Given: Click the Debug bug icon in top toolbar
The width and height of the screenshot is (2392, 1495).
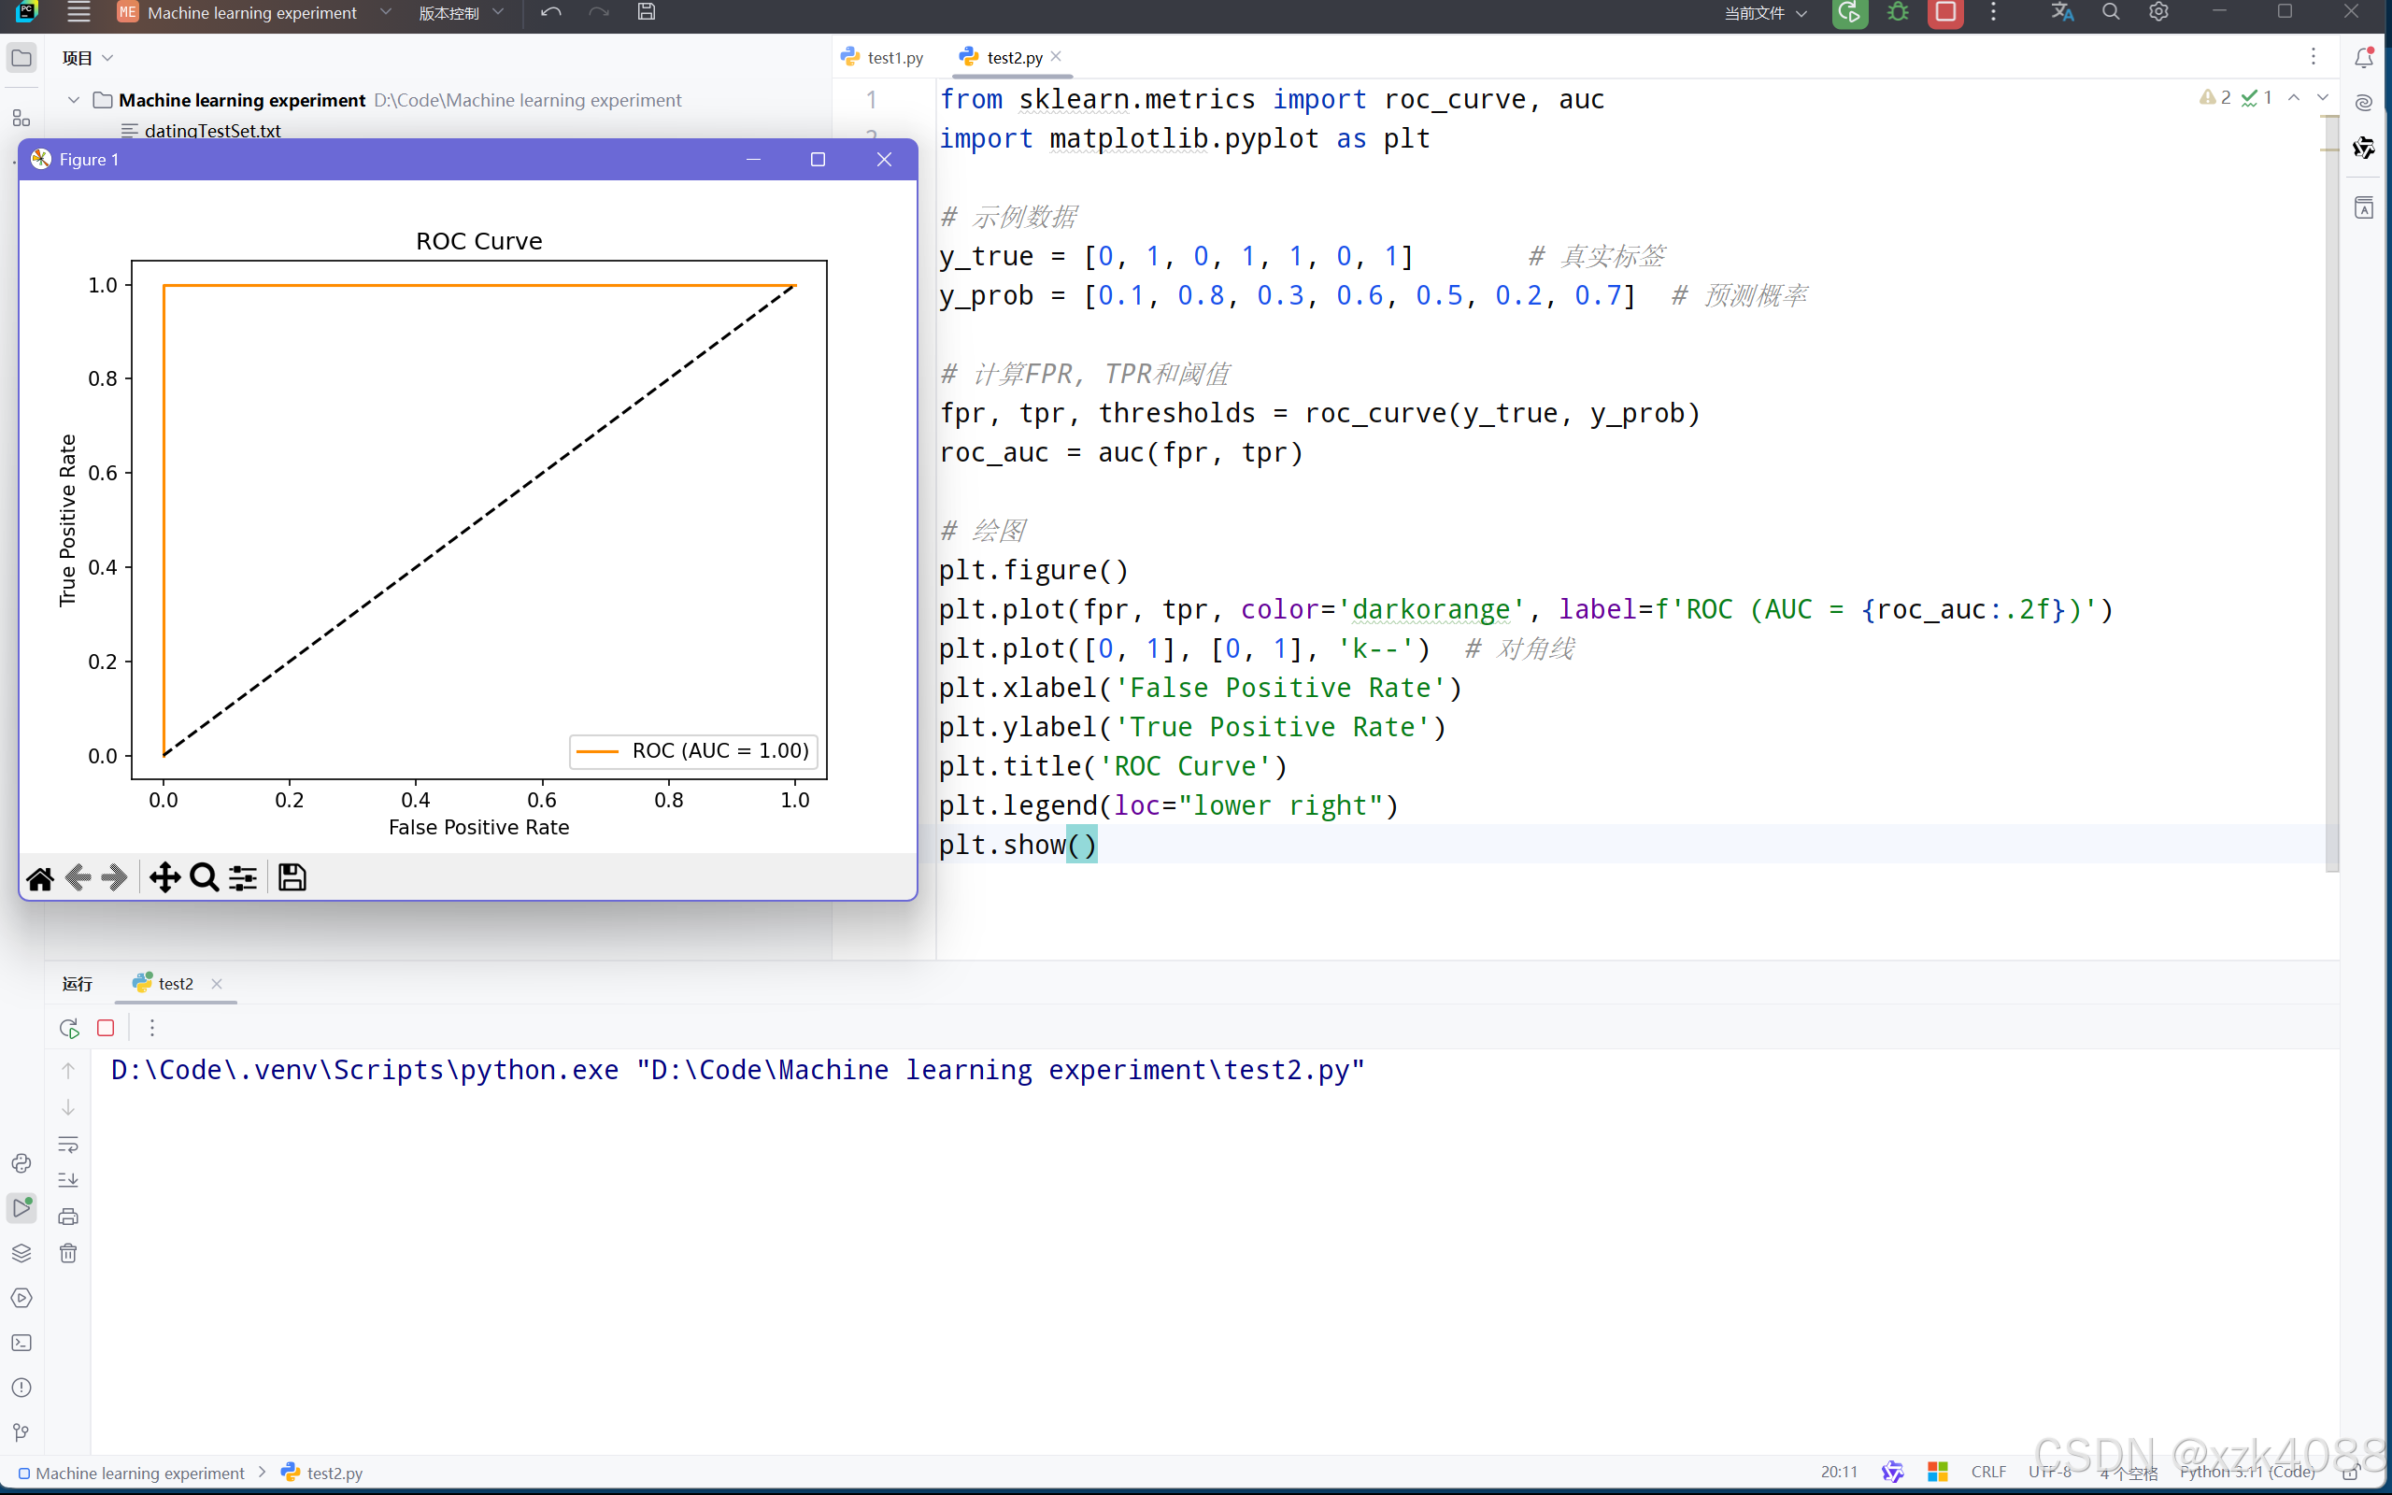Looking at the screenshot, I should coord(1898,13).
